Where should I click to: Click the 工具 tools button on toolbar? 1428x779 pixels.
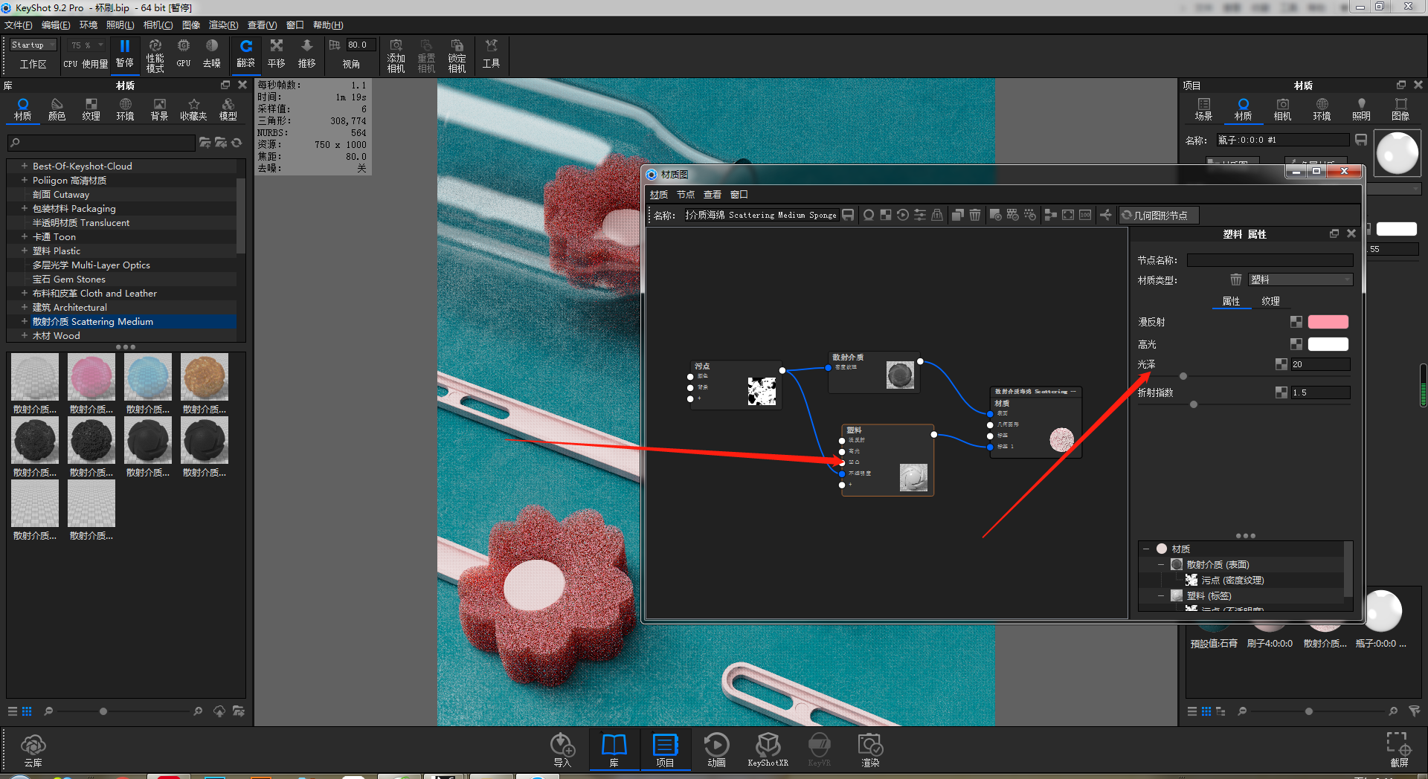(491, 54)
